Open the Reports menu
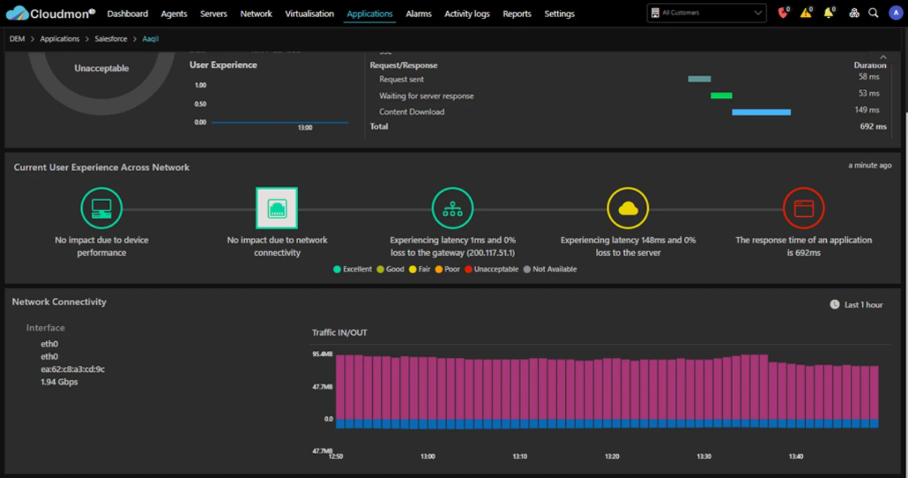 517,13
